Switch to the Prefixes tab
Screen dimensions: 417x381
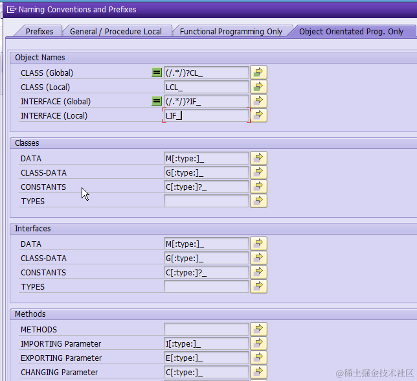[x=39, y=31]
